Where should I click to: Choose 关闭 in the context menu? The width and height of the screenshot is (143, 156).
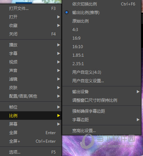click(x=31, y=34)
